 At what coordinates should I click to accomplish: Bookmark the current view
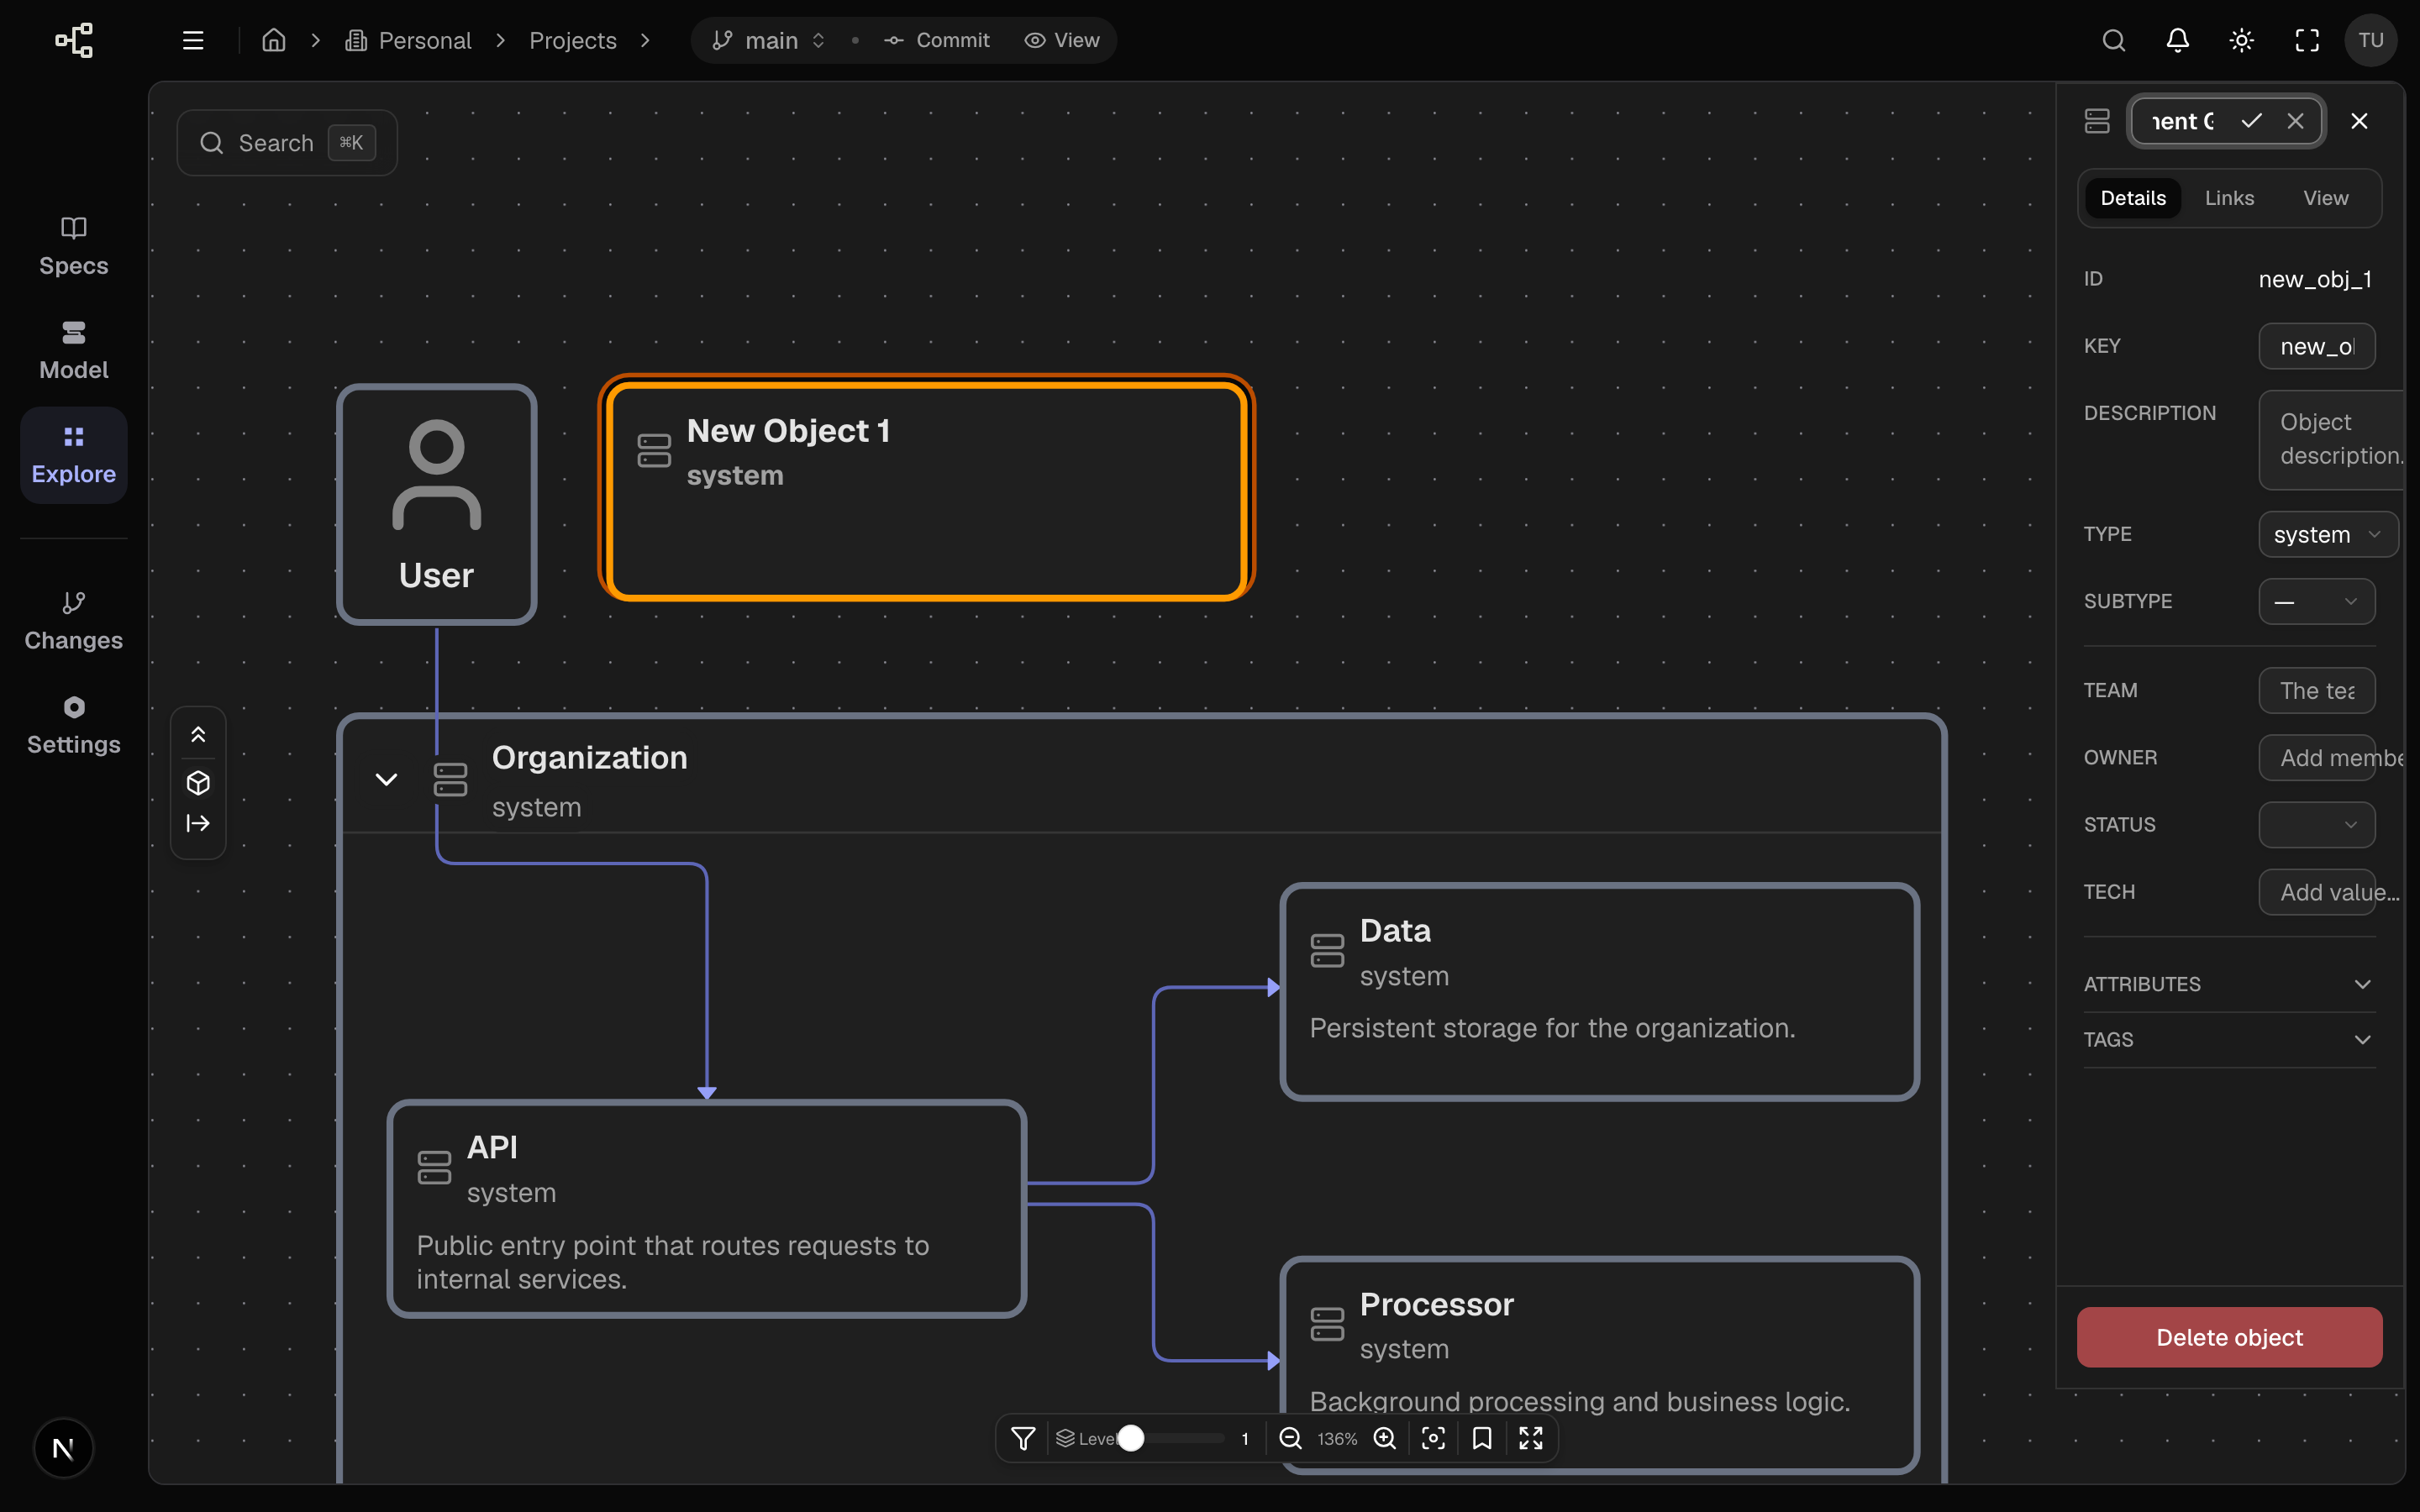1482,1438
